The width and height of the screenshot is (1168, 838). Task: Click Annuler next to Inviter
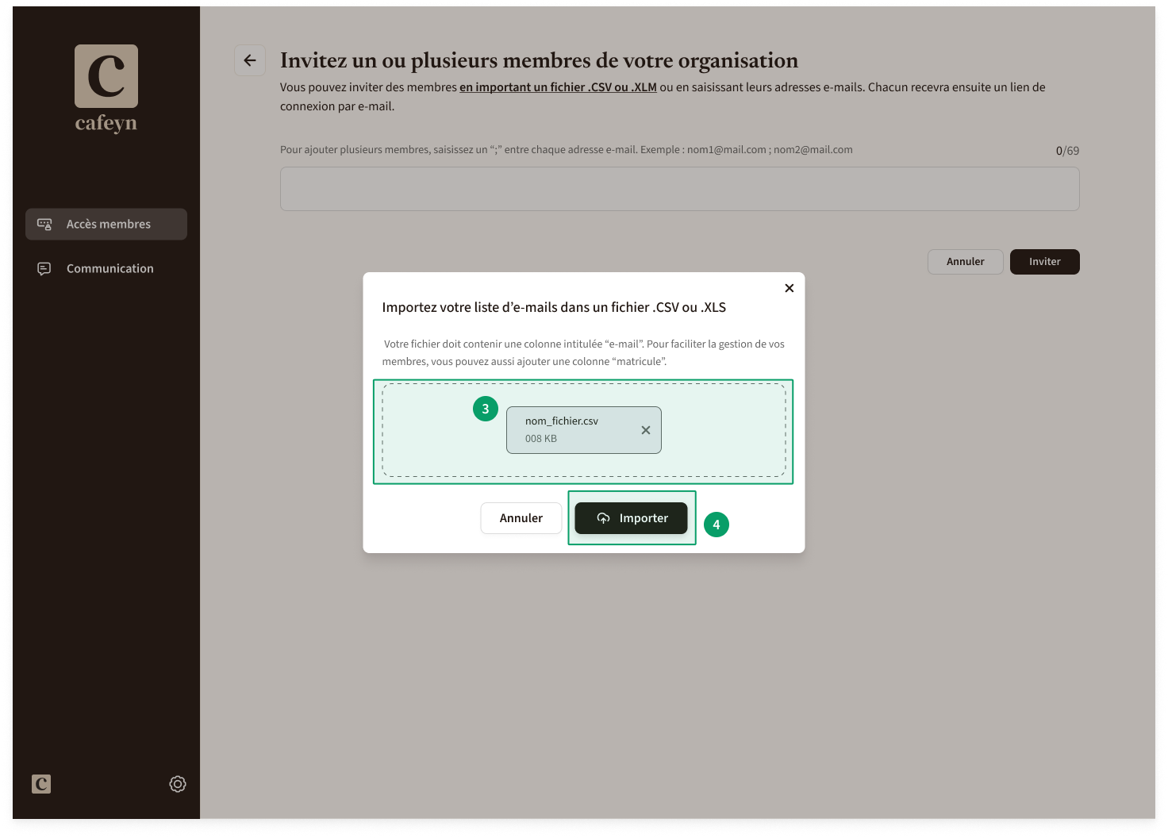(x=966, y=262)
